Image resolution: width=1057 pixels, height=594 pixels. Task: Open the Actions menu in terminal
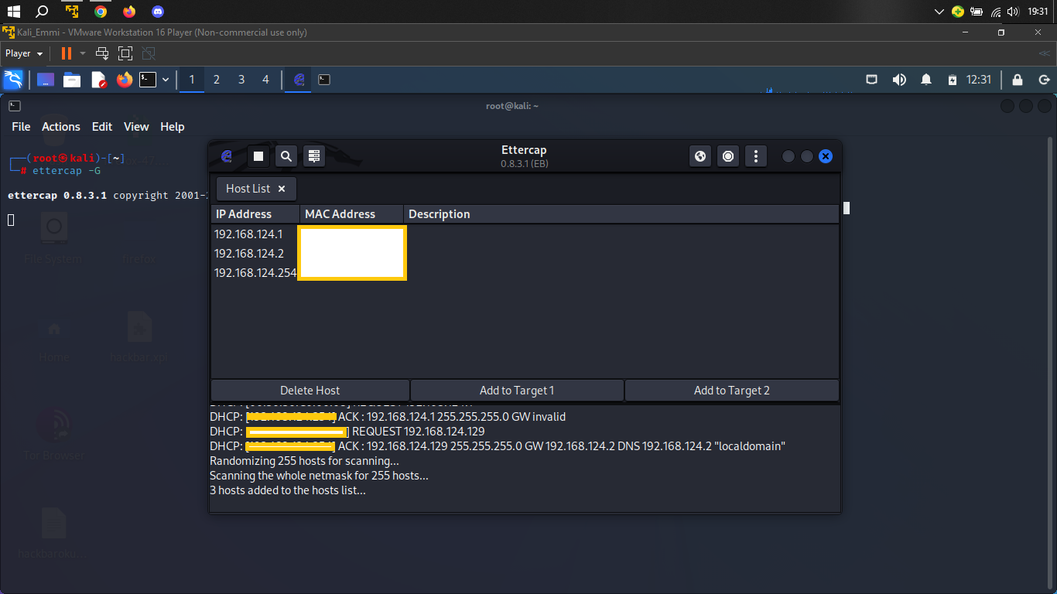[x=61, y=127]
